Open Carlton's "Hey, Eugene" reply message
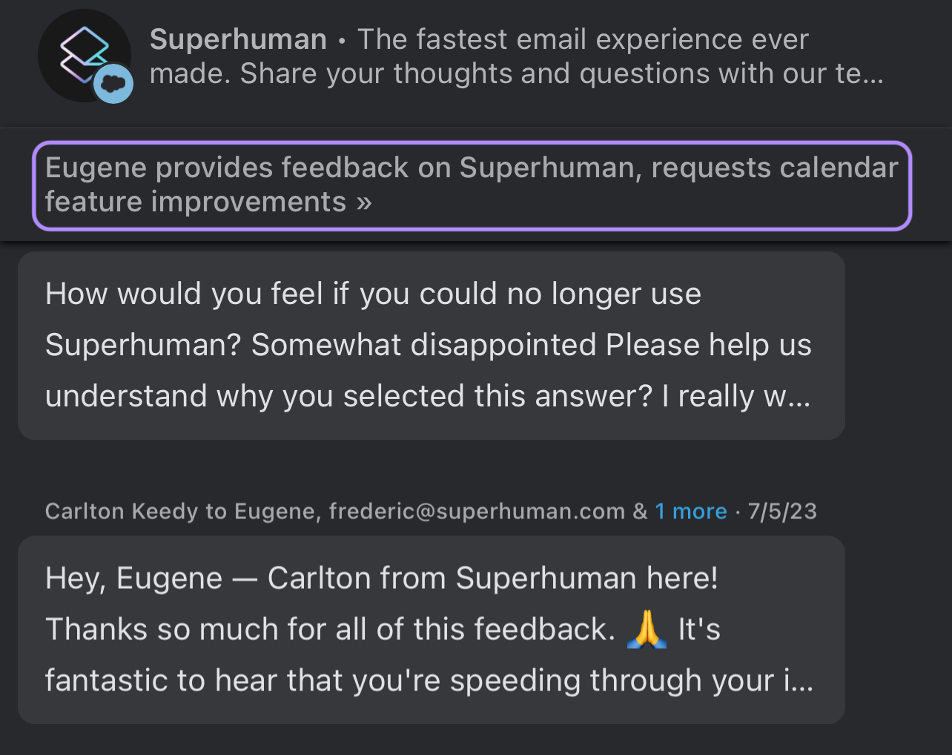 click(432, 630)
